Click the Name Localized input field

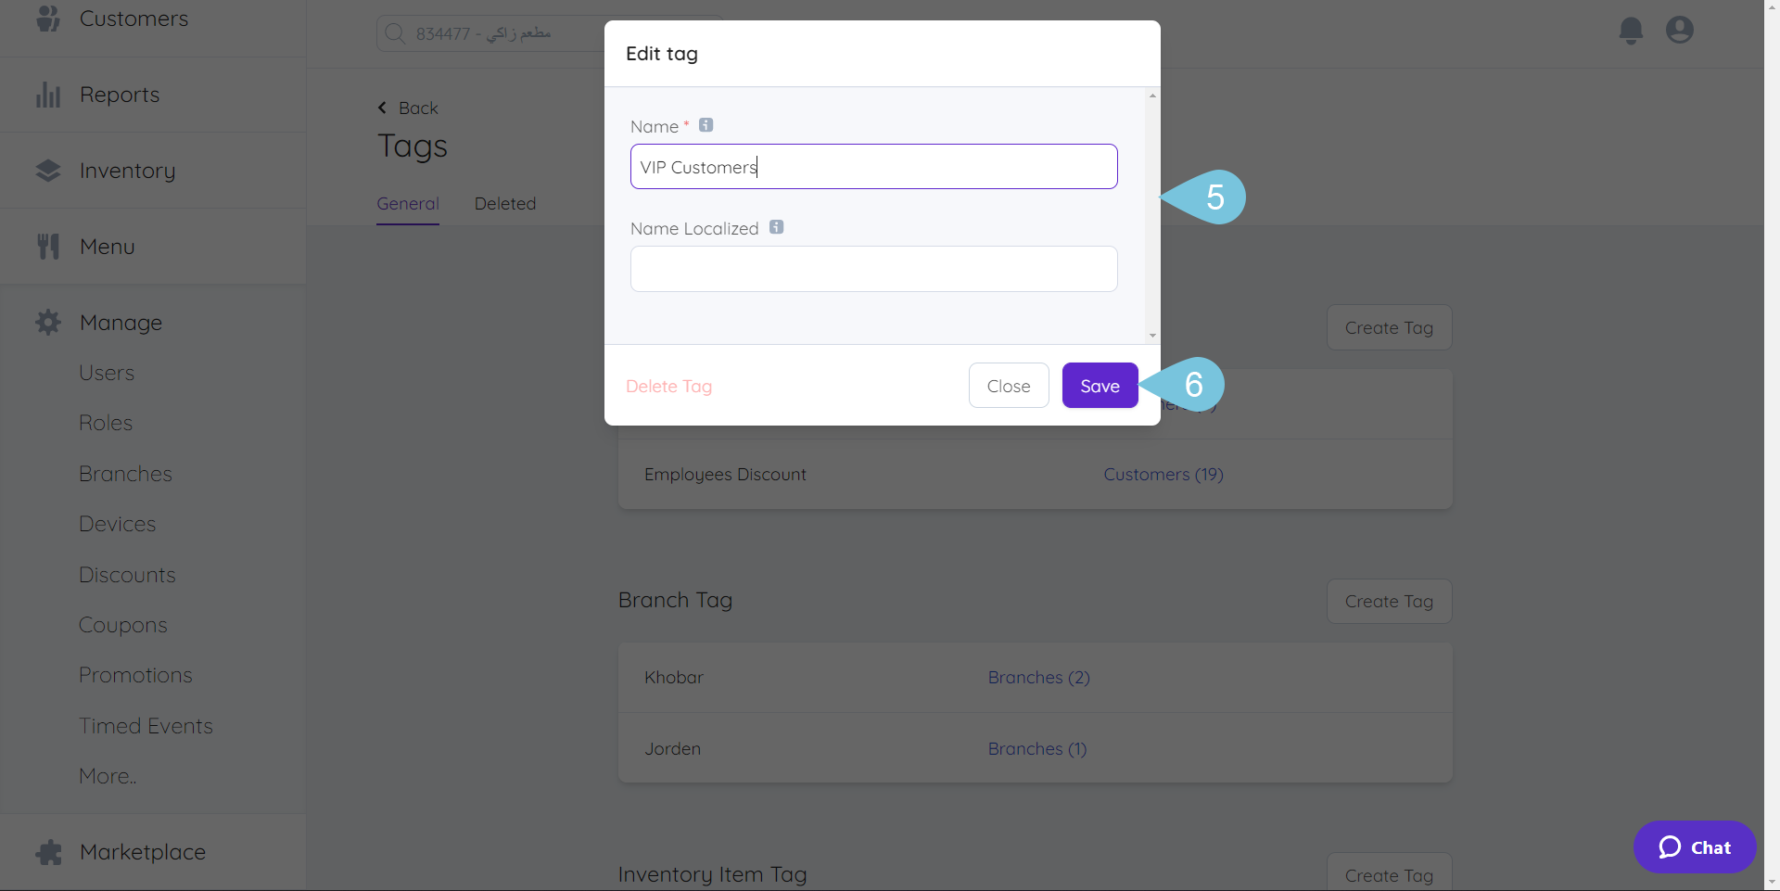(x=873, y=269)
